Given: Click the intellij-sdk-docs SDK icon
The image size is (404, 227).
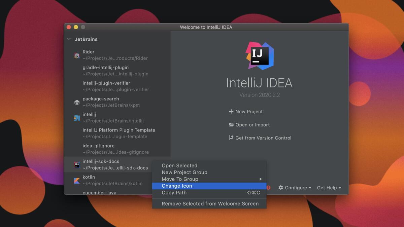Looking at the screenshot, I should pos(77,165).
